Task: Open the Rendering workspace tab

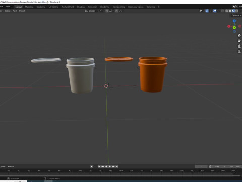Action: (105, 7)
